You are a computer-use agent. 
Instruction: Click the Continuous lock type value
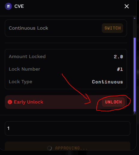coord(107,82)
